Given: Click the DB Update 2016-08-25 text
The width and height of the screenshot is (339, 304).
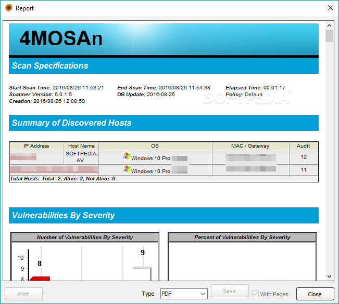Looking at the screenshot, I should pos(146,94).
